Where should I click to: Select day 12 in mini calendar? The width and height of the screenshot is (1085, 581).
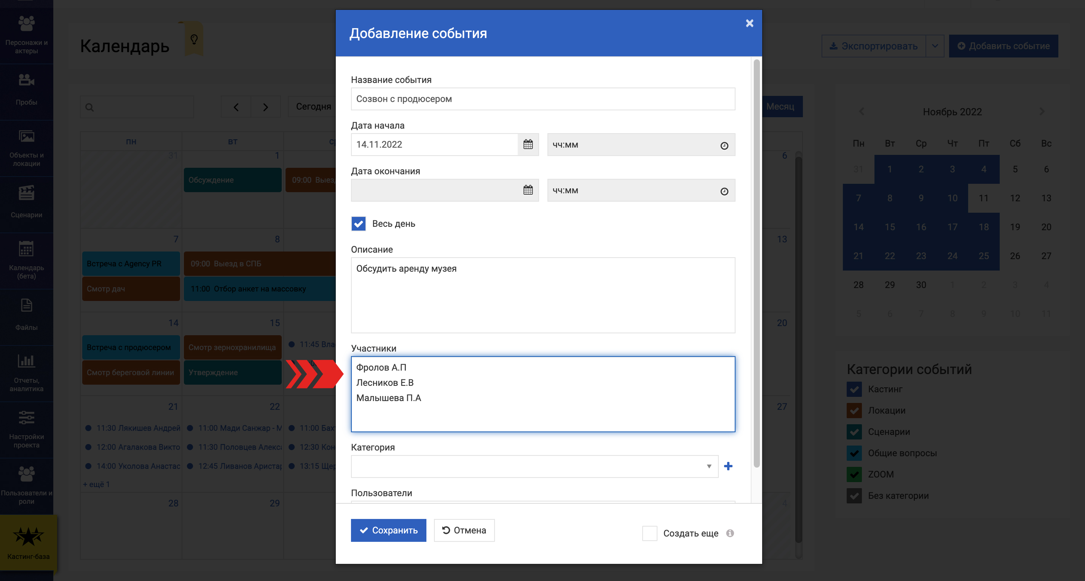coord(1015,198)
